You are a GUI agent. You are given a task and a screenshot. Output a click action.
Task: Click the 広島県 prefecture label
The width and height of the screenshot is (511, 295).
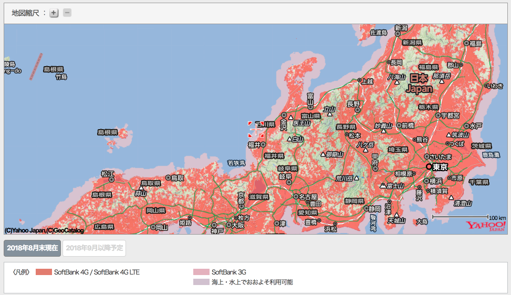click(104, 227)
